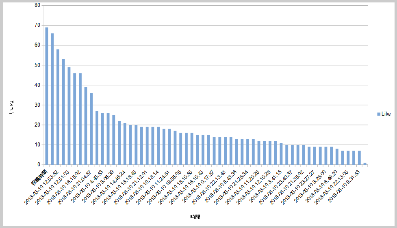The width and height of the screenshot is (397, 228).
Task: Select the 2018-08-10 21:12:01 axis label
Action: pyautogui.click(x=130, y=187)
